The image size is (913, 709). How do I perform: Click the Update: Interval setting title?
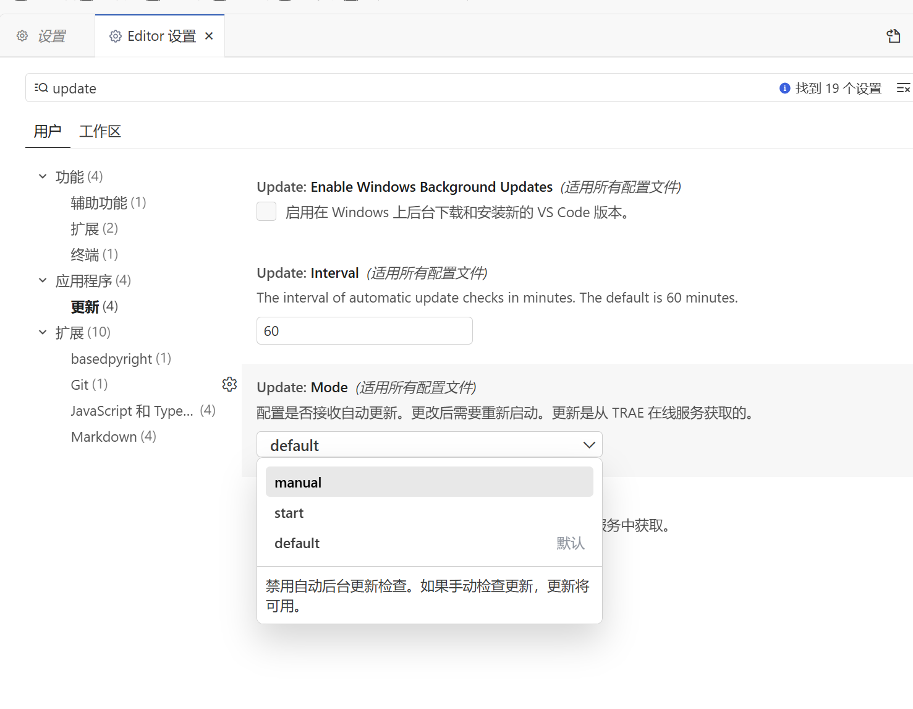pos(307,273)
